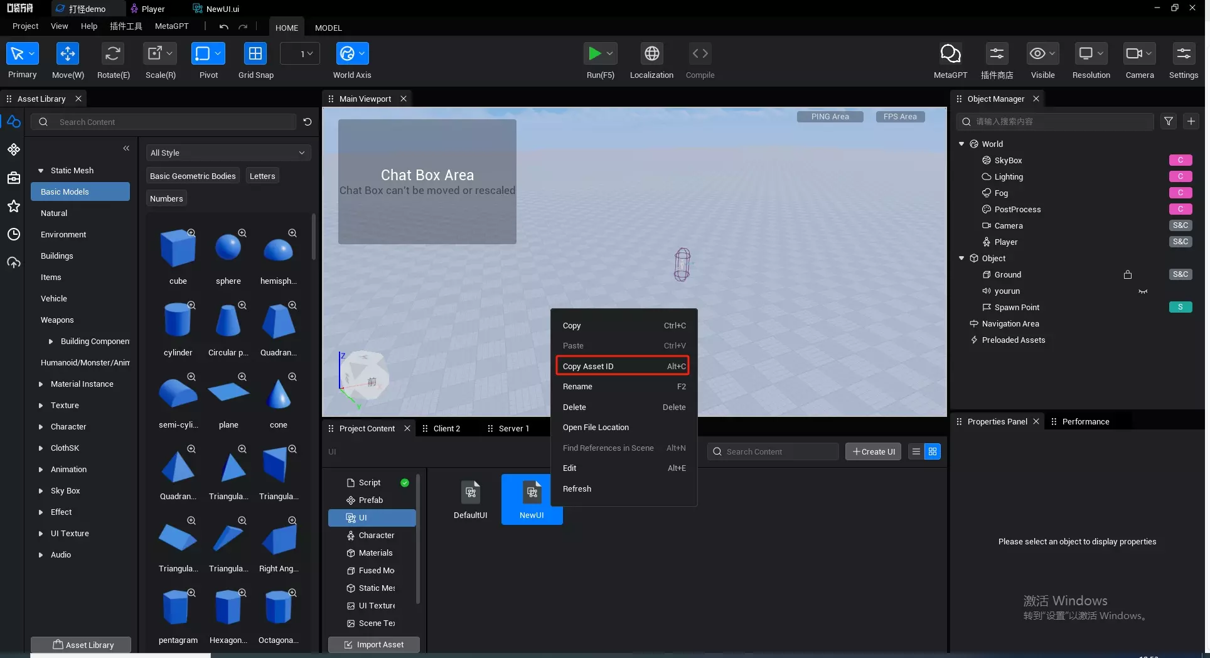Open the toolbox sidebar icon
1210x658 pixels.
click(14, 178)
